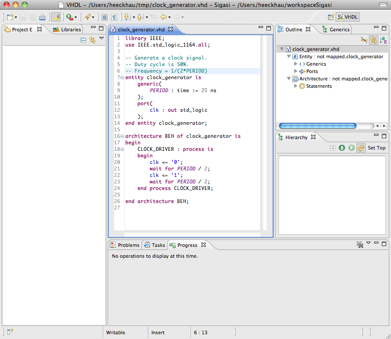Click Expand All icon in Hierarchy
391x339 pixels.
[x=333, y=148]
